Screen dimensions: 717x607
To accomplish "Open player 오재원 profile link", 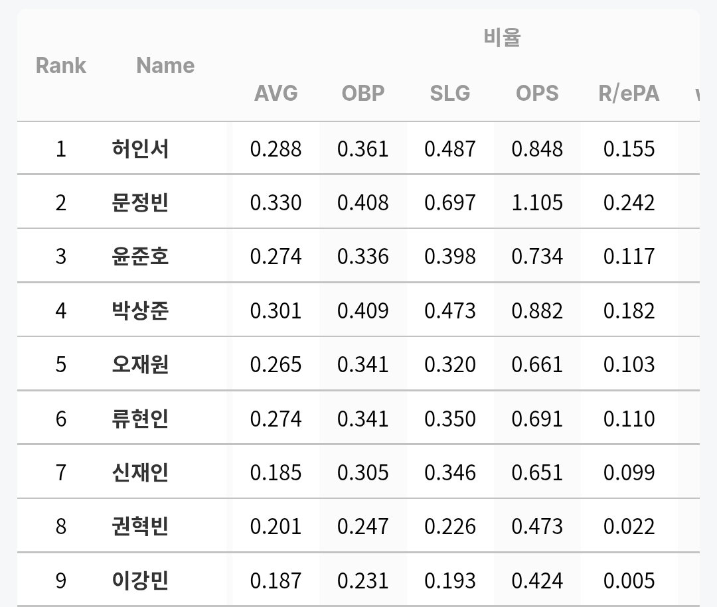I will pyautogui.click(x=140, y=364).
